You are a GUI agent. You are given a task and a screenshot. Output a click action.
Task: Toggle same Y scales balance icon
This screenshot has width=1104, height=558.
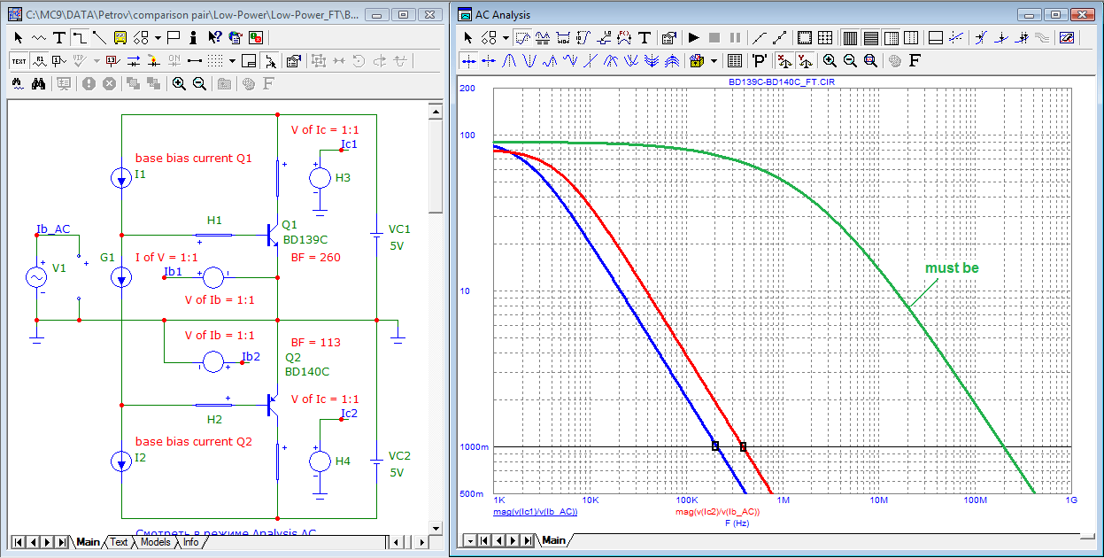pos(804,60)
